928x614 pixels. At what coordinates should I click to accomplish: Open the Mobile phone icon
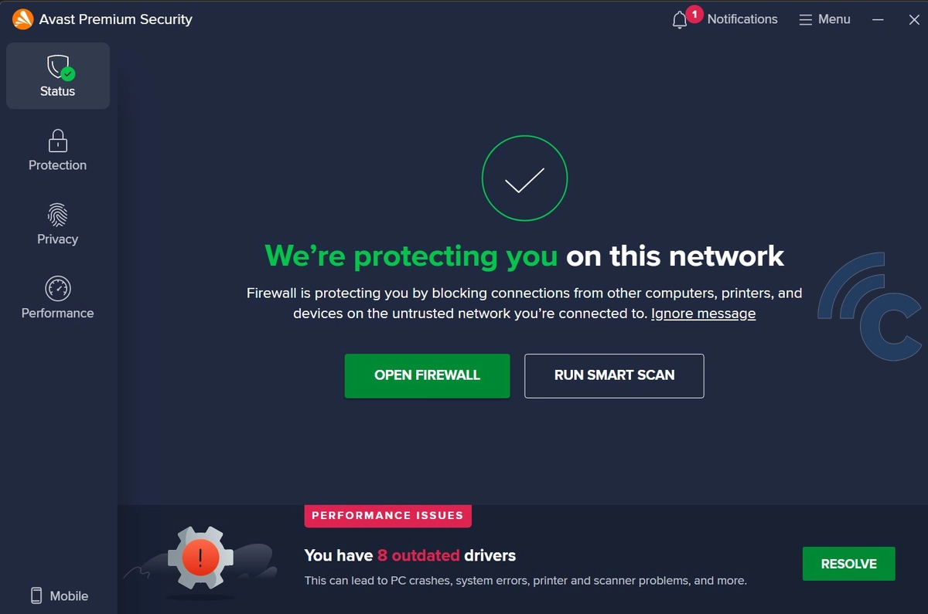click(36, 595)
